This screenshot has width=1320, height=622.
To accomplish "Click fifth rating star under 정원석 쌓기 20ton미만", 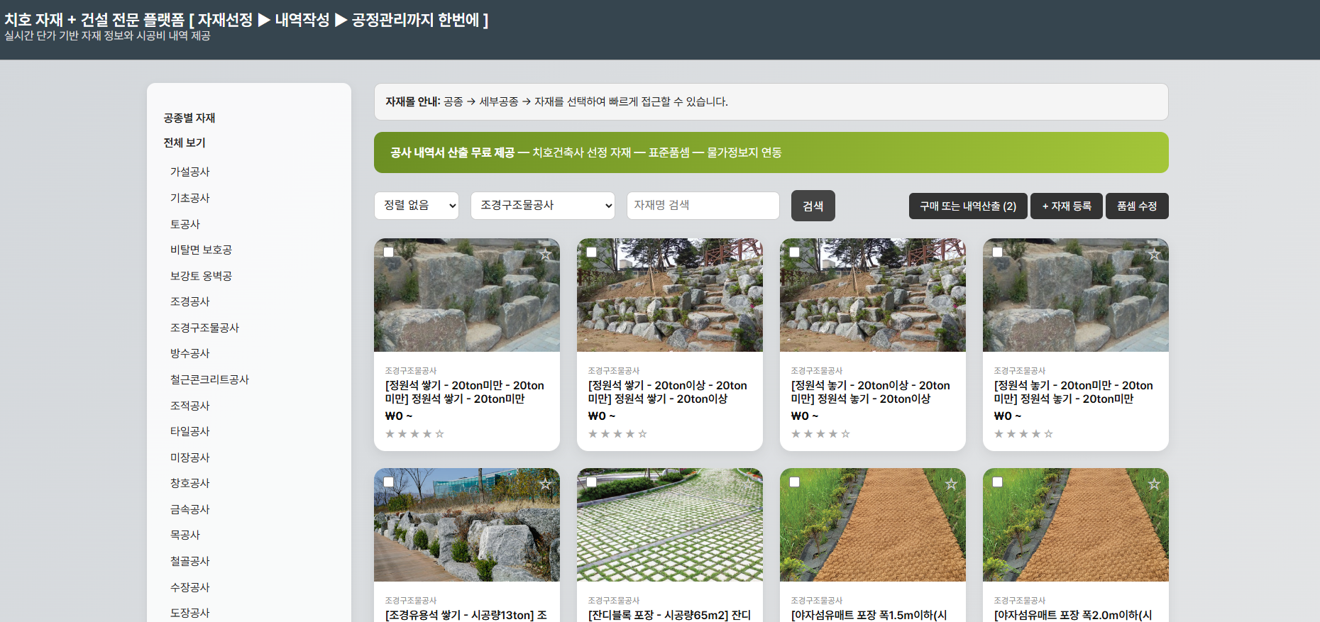I will click(439, 433).
